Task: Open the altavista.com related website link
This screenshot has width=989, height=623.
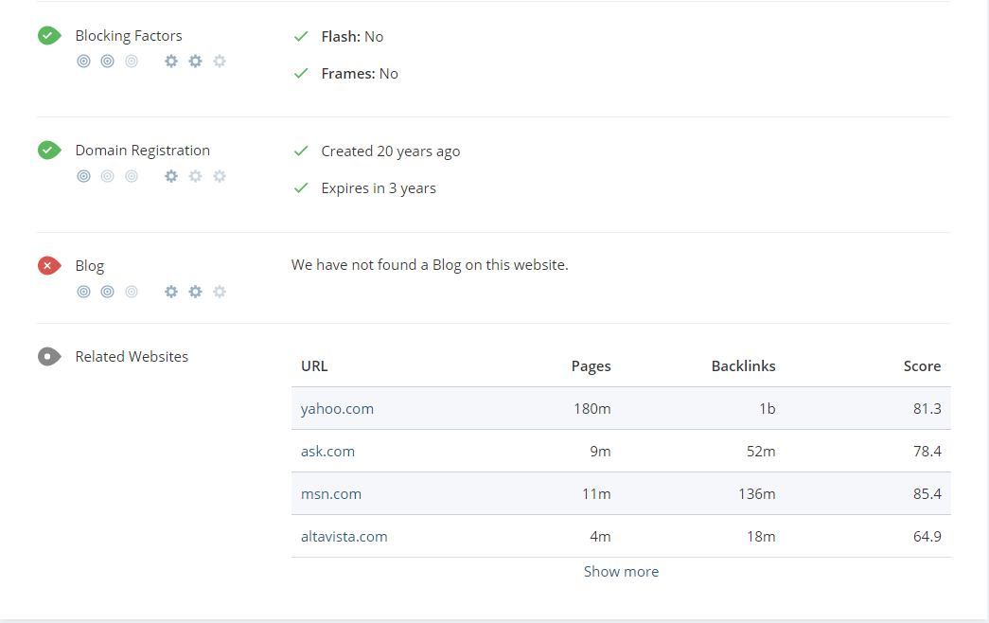Action: [344, 537]
